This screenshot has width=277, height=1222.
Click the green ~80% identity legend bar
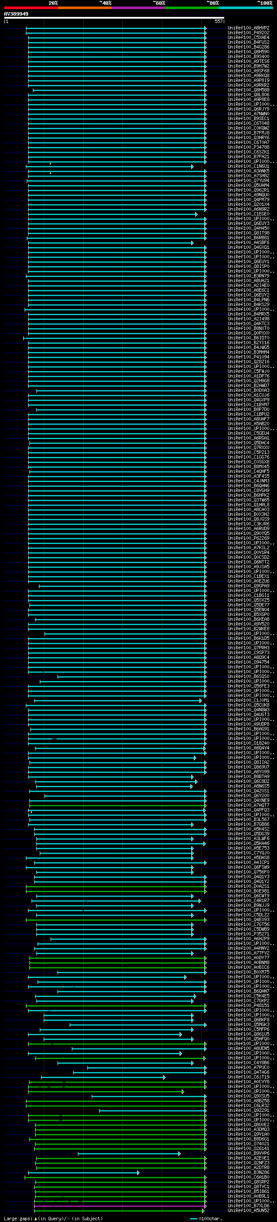(192, 8)
